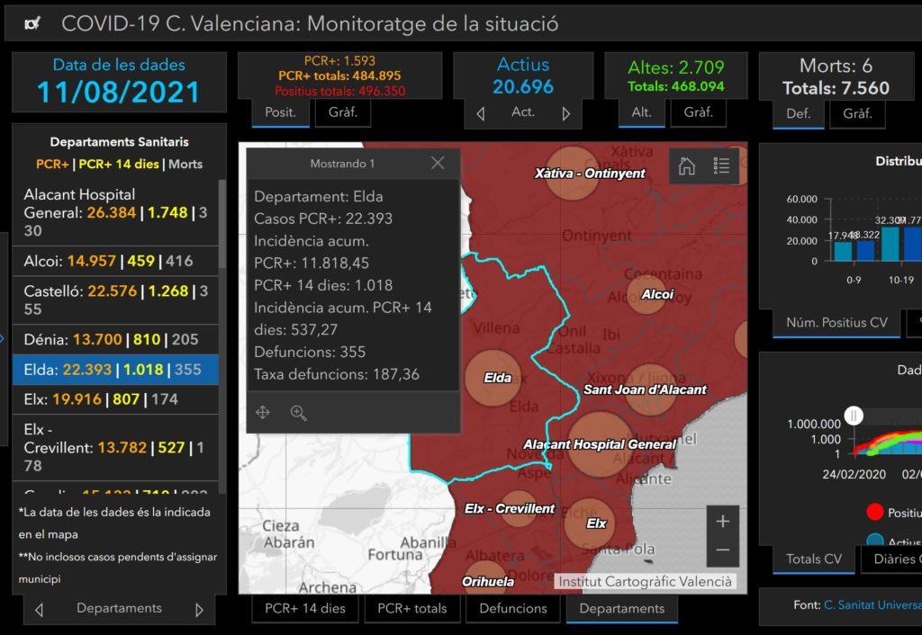Click left arrow beside Departaments
This screenshot has width=922, height=635.
[39, 610]
